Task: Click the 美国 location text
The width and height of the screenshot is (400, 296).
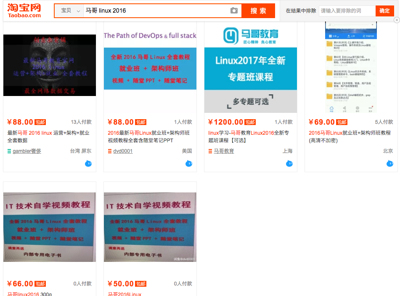Action: click(x=187, y=151)
